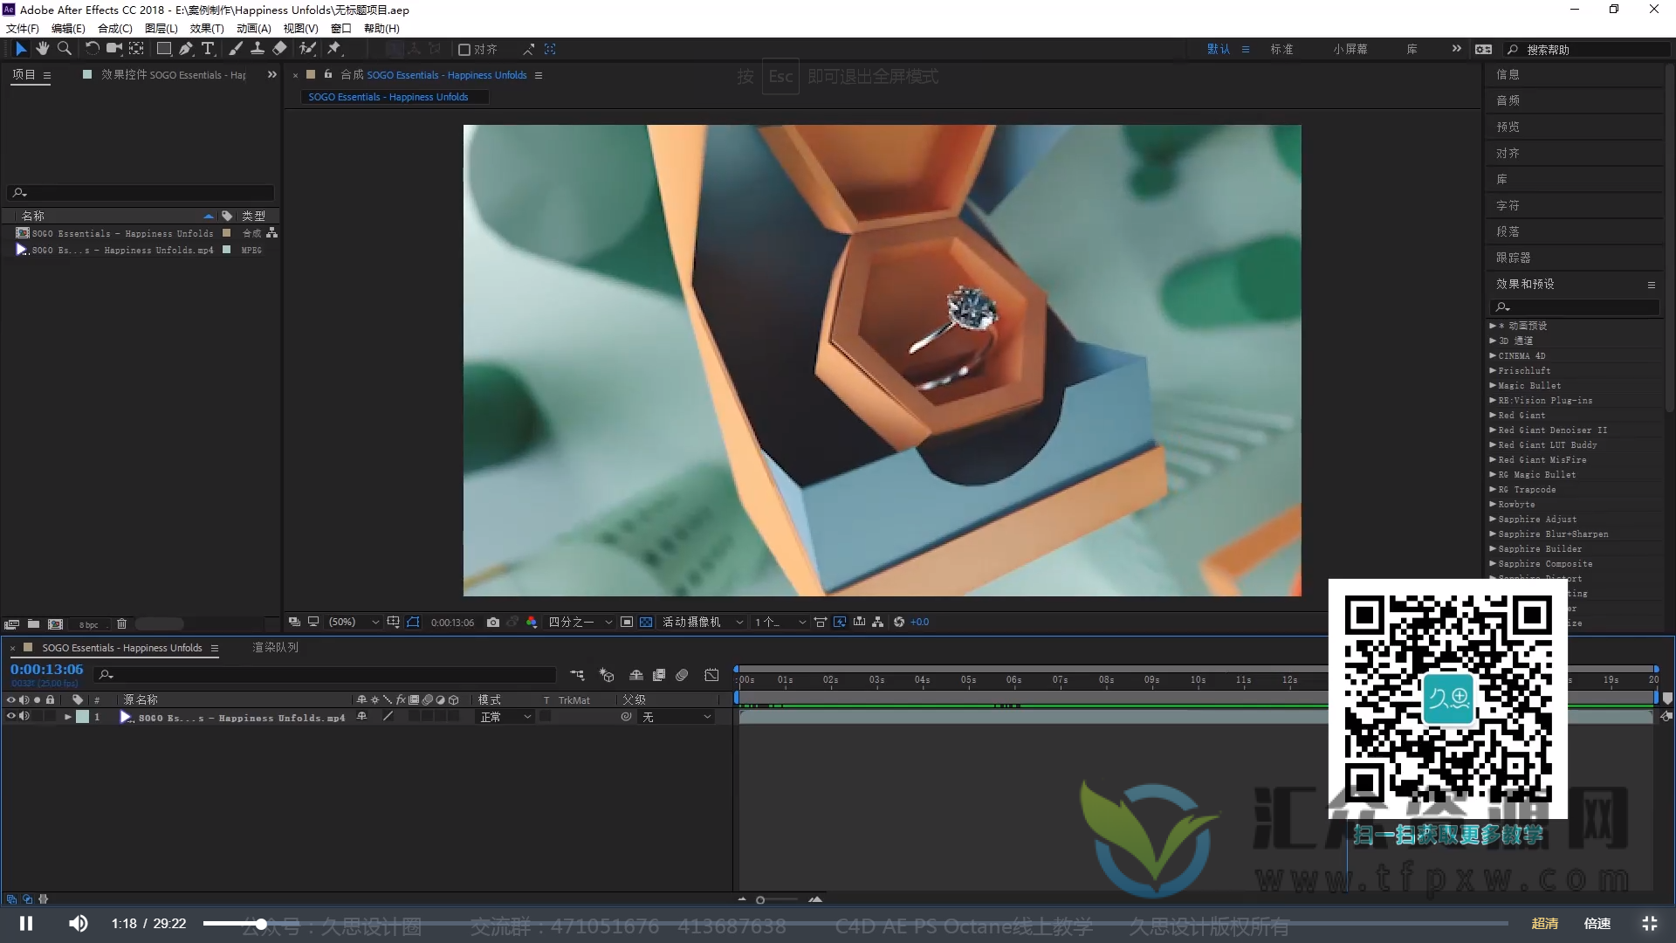Expand the CINEMA 4D effects category
Image resolution: width=1676 pixels, height=943 pixels.
point(1493,355)
